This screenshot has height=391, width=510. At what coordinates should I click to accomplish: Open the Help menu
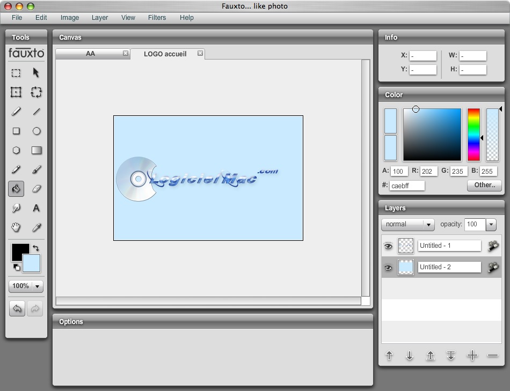click(x=187, y=18)
